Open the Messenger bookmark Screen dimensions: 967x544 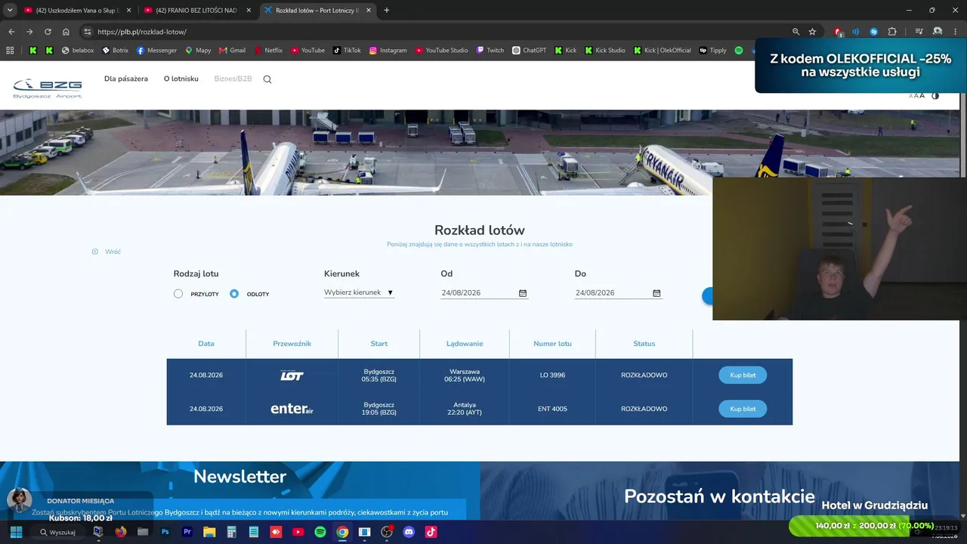point(156,51)
